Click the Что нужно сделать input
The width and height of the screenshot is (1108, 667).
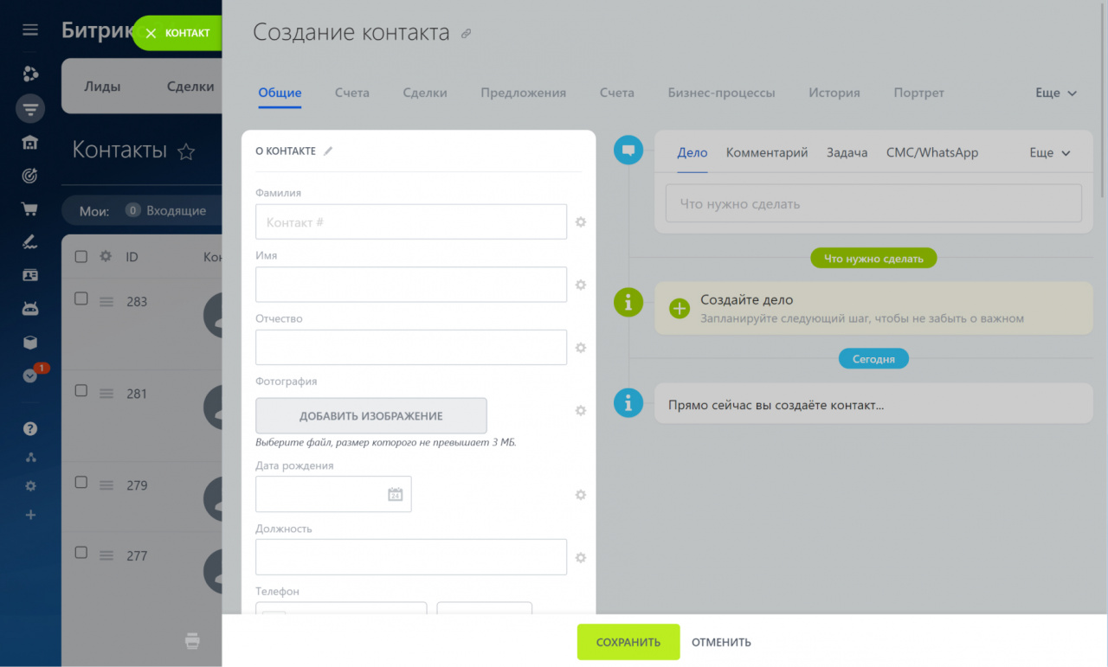coord(873,203)
